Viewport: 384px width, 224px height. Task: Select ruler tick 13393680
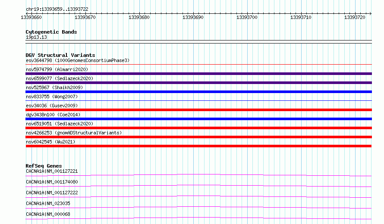[x=139, y=17]
